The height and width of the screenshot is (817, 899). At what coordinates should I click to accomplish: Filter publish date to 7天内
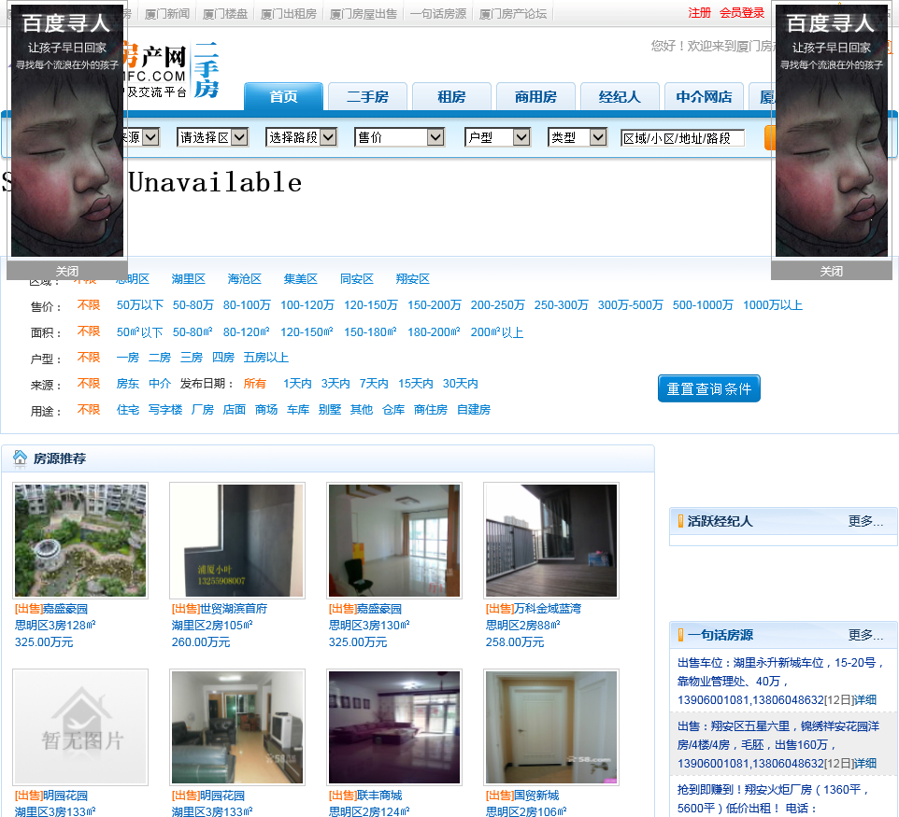click(x=374, y=384)
